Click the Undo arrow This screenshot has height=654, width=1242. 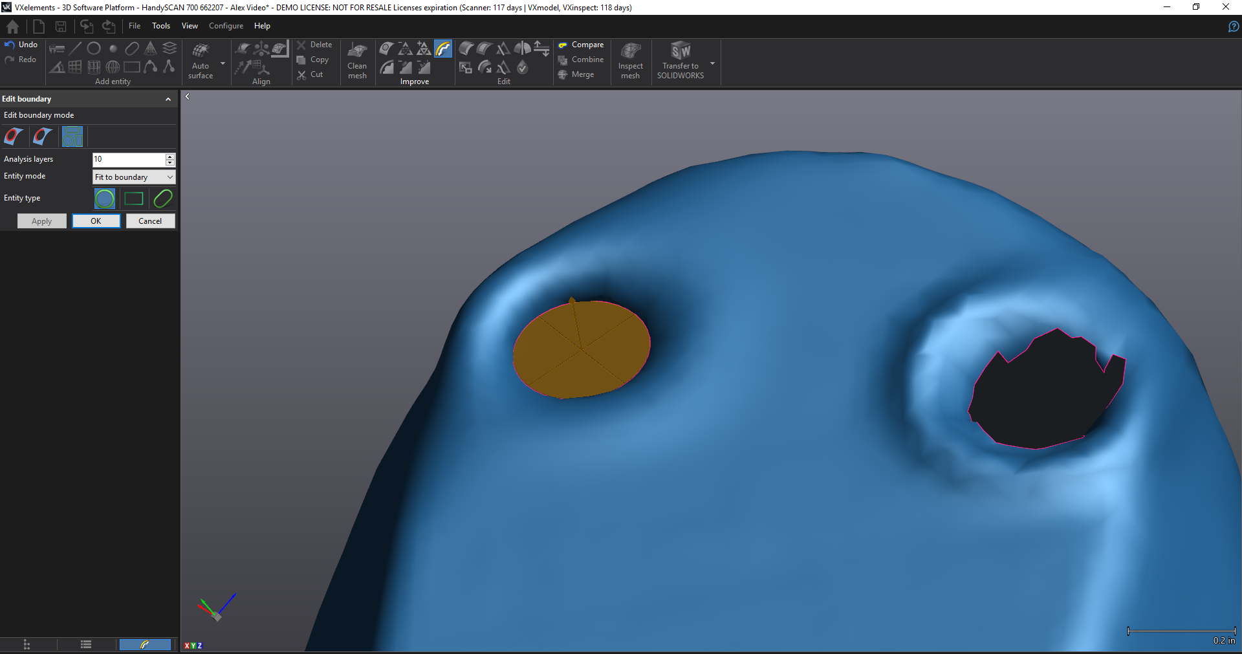tap(10, 45)
